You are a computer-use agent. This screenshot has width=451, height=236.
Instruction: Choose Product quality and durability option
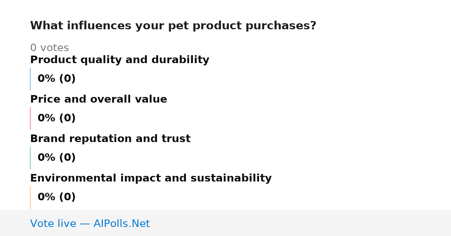pyautogui.click(x=120, y=60)
